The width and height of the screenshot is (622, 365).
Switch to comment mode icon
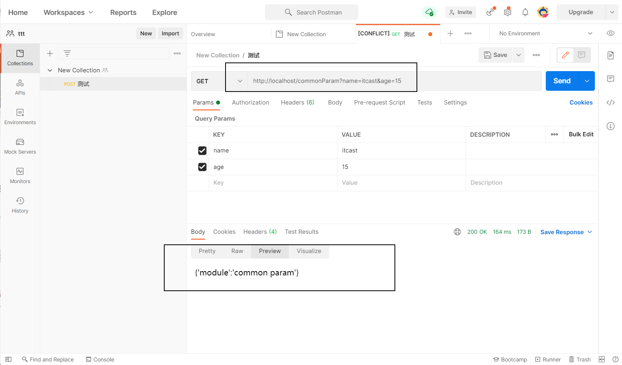point(582,55)
